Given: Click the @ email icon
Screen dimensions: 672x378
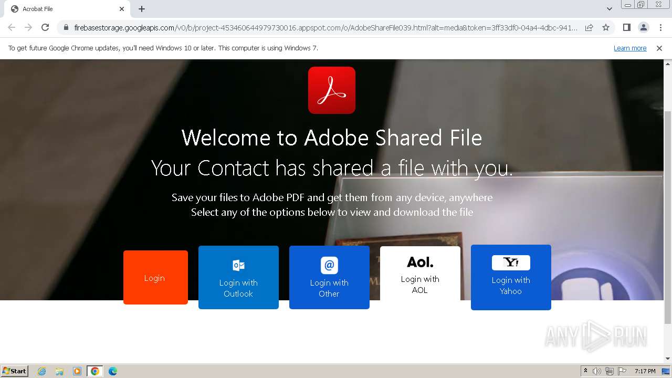Looking at the screenshot, I should click(x=329, y=265).
